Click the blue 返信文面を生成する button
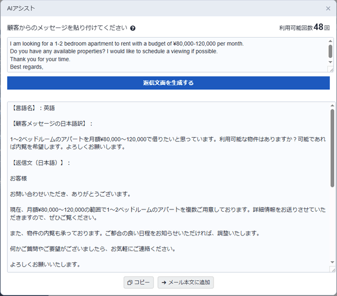This screenshot has height=296, width=337. point(168,83)
